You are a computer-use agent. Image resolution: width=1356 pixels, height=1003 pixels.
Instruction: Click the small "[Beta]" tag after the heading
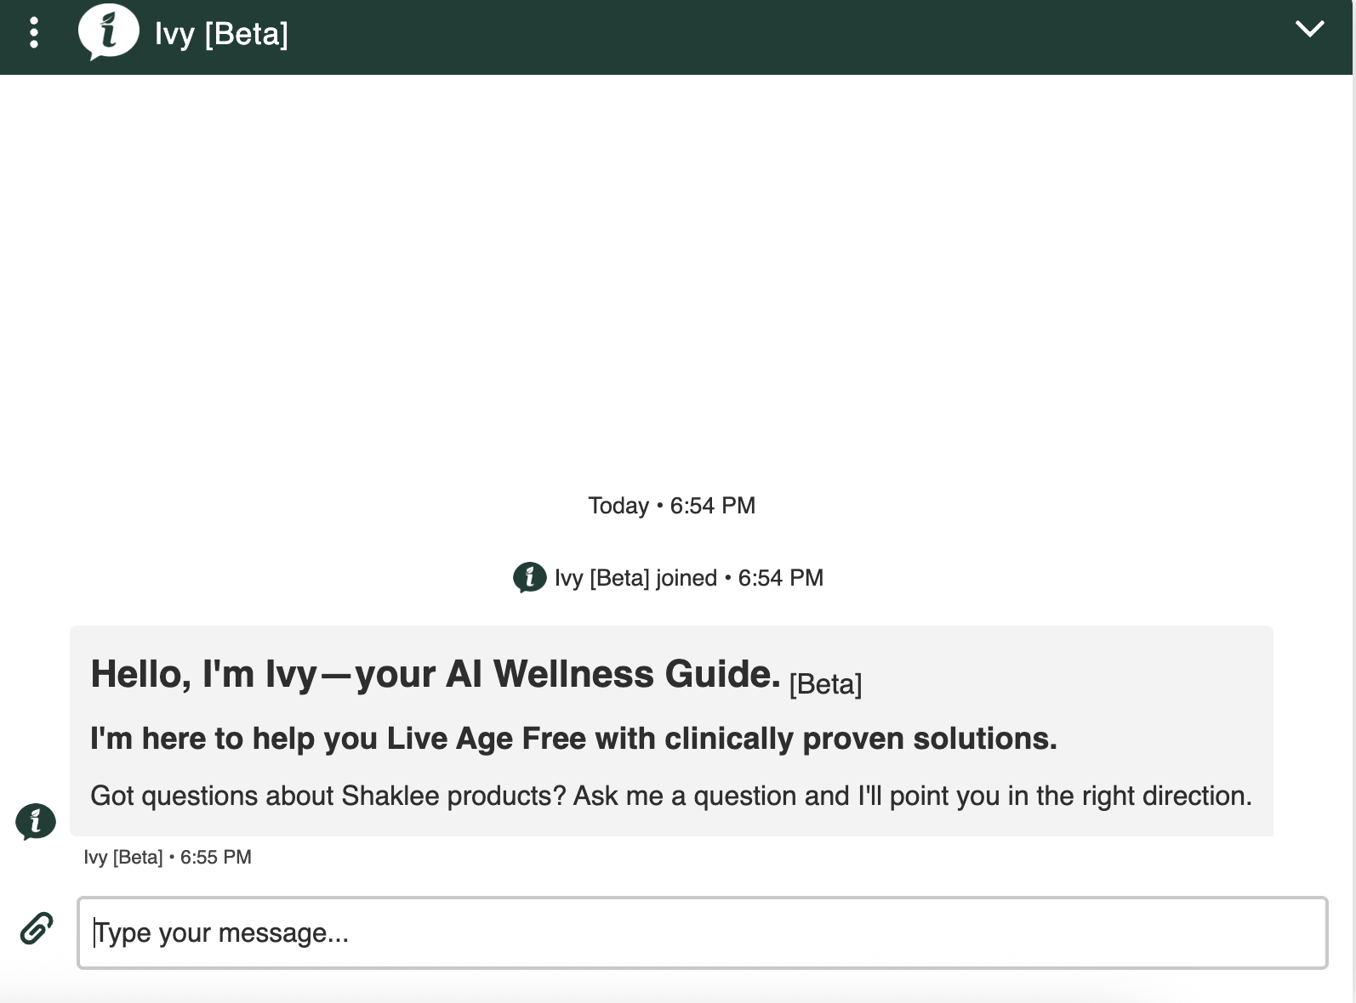coord(825,684)
